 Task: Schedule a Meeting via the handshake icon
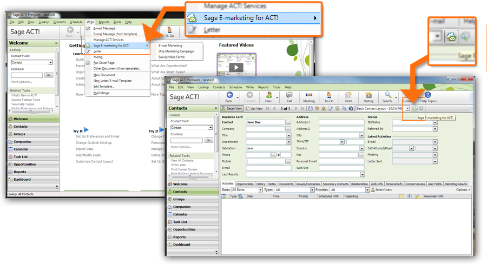click(x=309, y=95)
